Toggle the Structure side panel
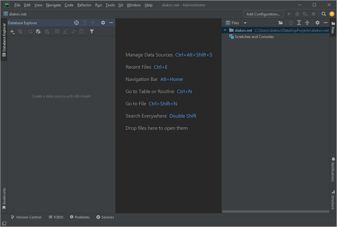The width and height of the screenshot is (337, 227). [333, 200]
